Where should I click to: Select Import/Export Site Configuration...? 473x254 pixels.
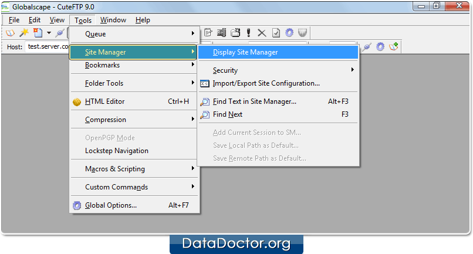278,83
